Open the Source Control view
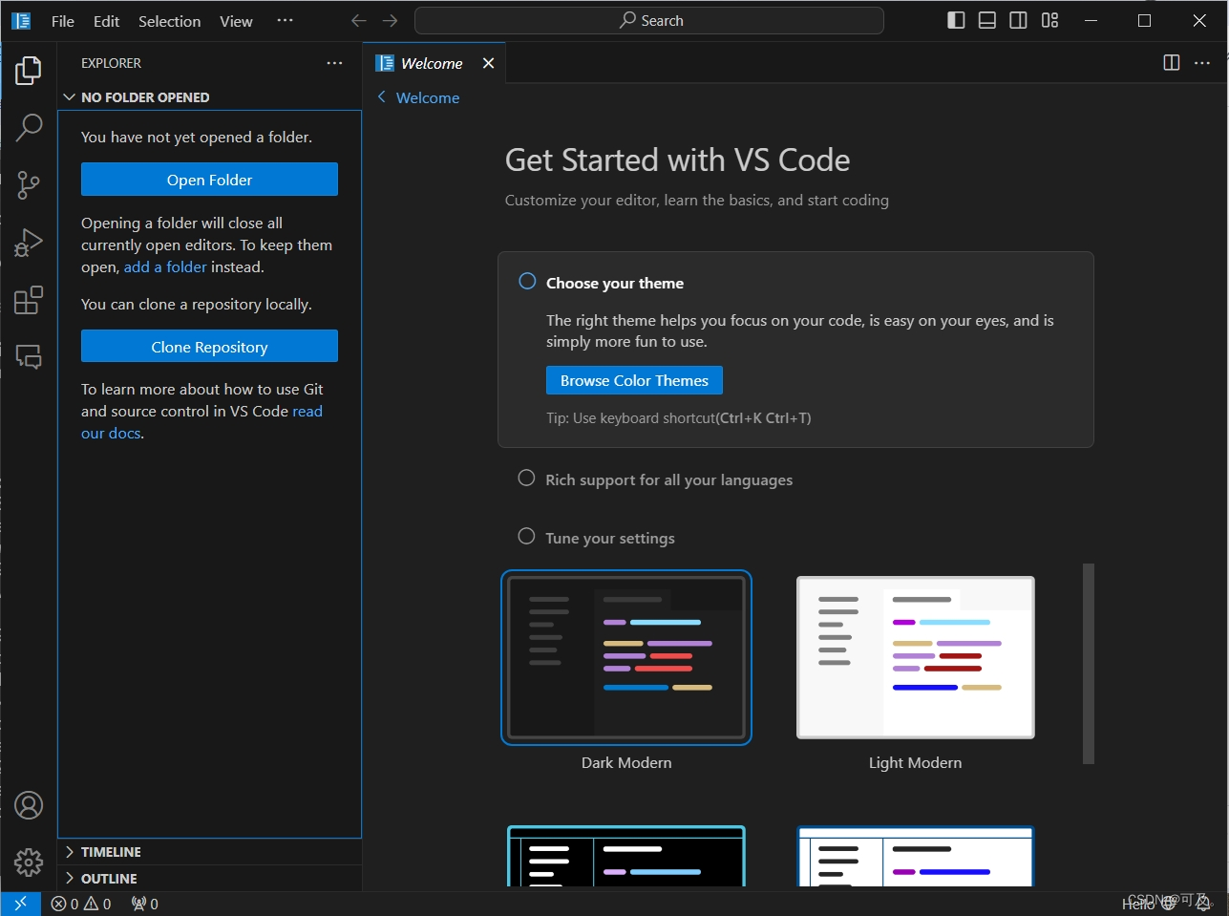The width and height of the screenshot is (1229, 916). point(29,185)
